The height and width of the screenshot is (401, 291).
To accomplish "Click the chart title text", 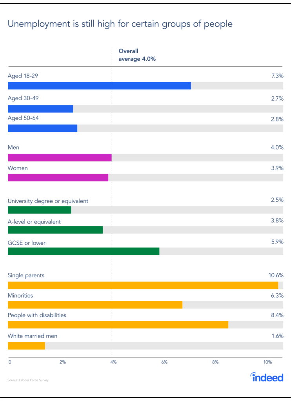I will (120, 24).
